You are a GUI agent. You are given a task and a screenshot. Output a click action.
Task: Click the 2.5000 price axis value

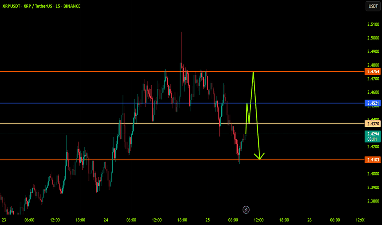(373, 38)
